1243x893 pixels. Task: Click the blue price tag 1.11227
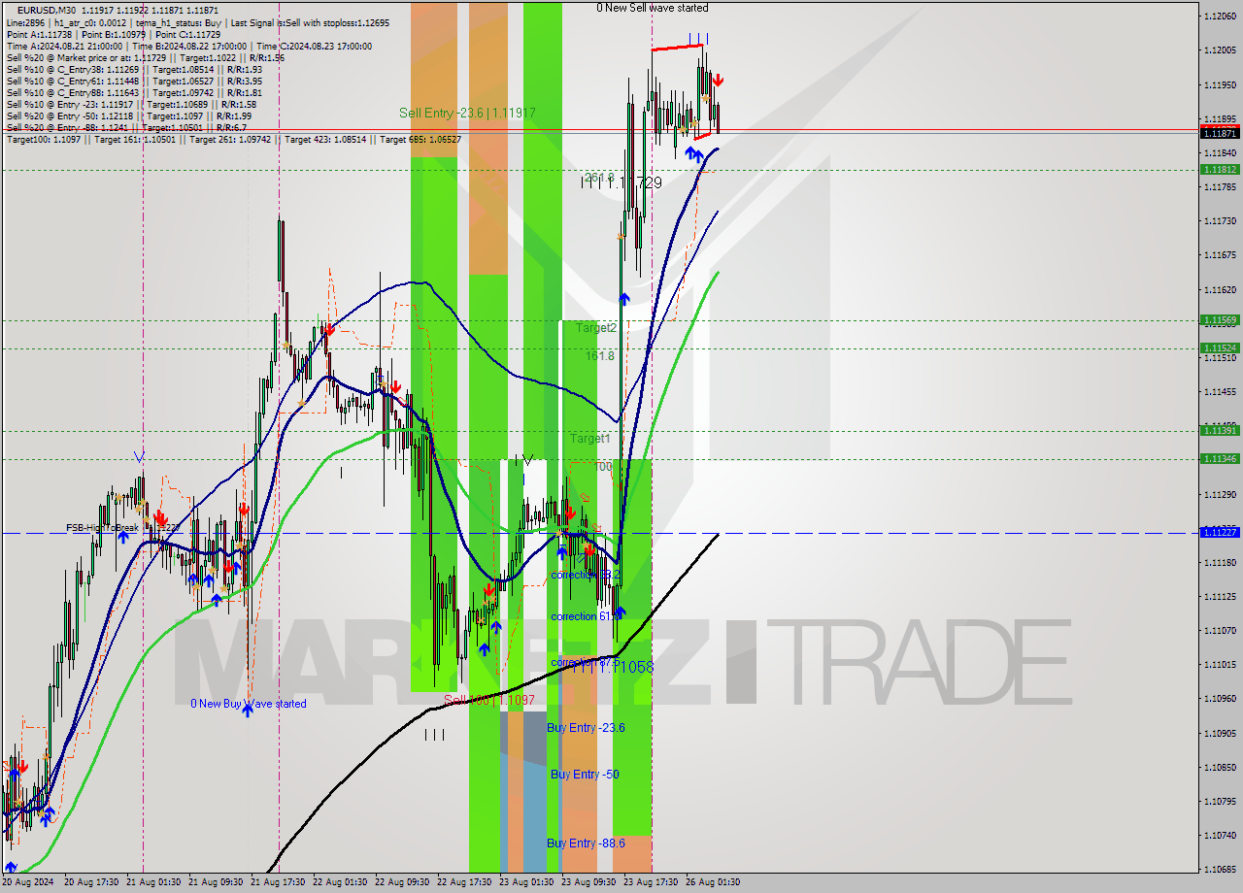[x=1220, y=532]
